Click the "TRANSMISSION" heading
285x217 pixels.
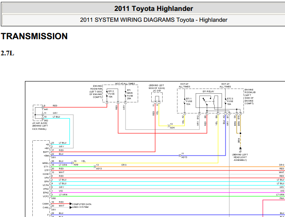pyautogui.click(x=34, y=36)
